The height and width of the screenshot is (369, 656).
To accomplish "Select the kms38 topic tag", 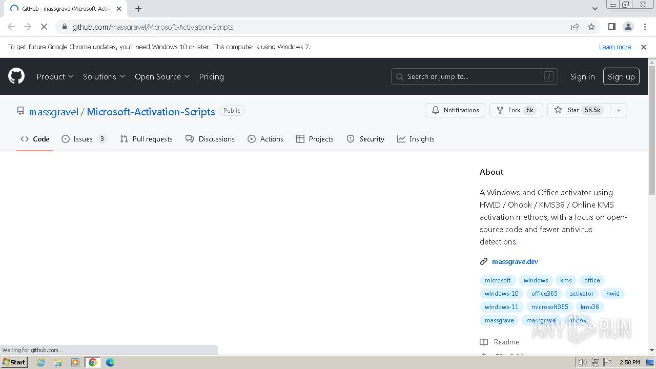I will pyautogui.click(x=590, y=307).
